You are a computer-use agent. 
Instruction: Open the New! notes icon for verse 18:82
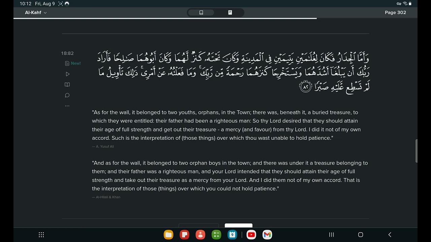[73, 63]
